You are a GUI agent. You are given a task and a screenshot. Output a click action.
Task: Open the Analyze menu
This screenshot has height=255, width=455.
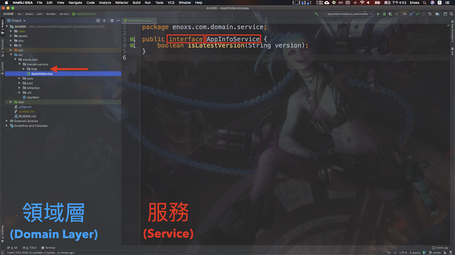(105, 3)
